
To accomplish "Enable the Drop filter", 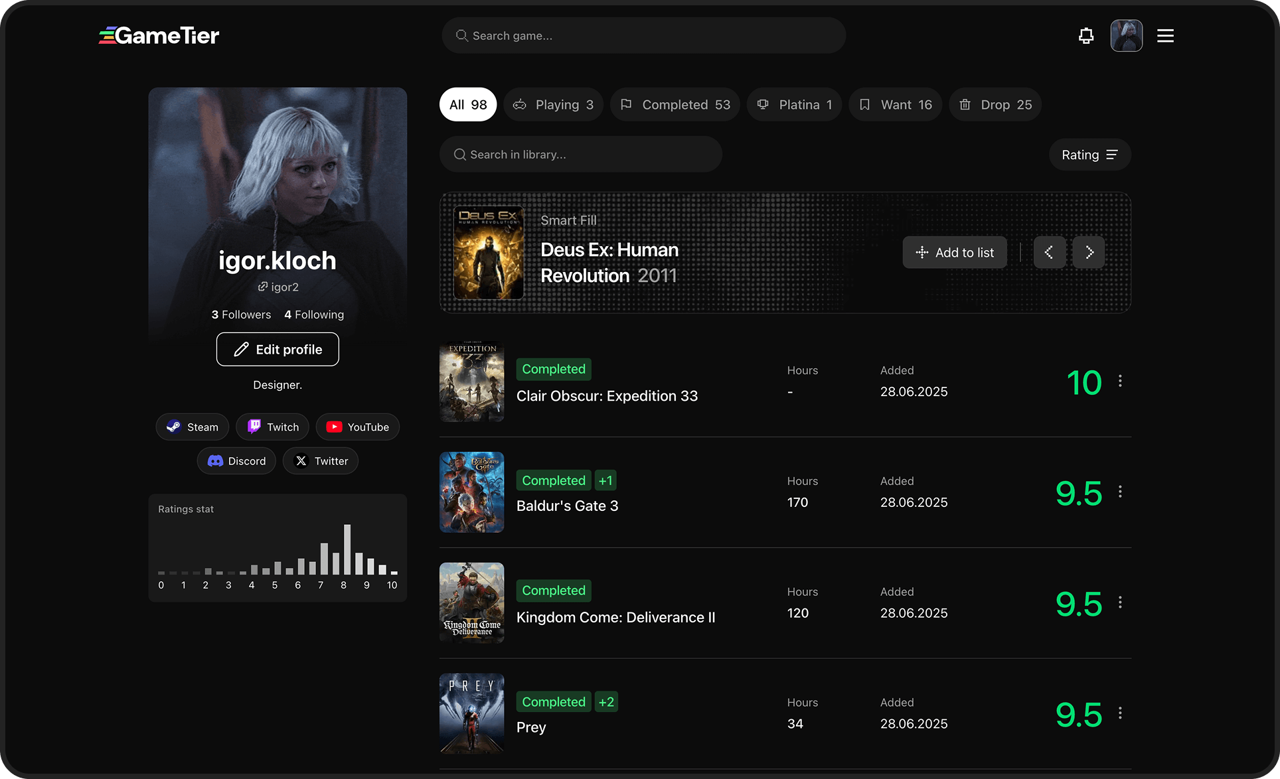I will (x=995, y=104).
